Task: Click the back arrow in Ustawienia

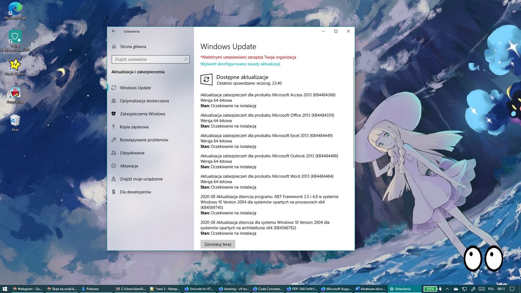Action: pyautogui.click(x=114, y=31)
